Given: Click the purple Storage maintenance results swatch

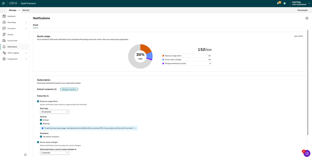Looking at the screenshot, I should (163, 64).
